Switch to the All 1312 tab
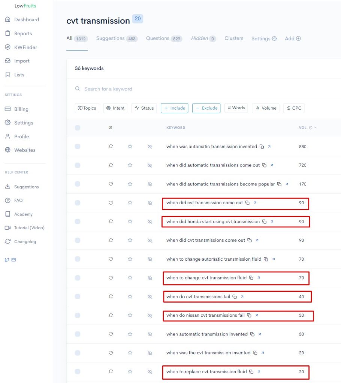The image size is (341, 383). [77, 39]
